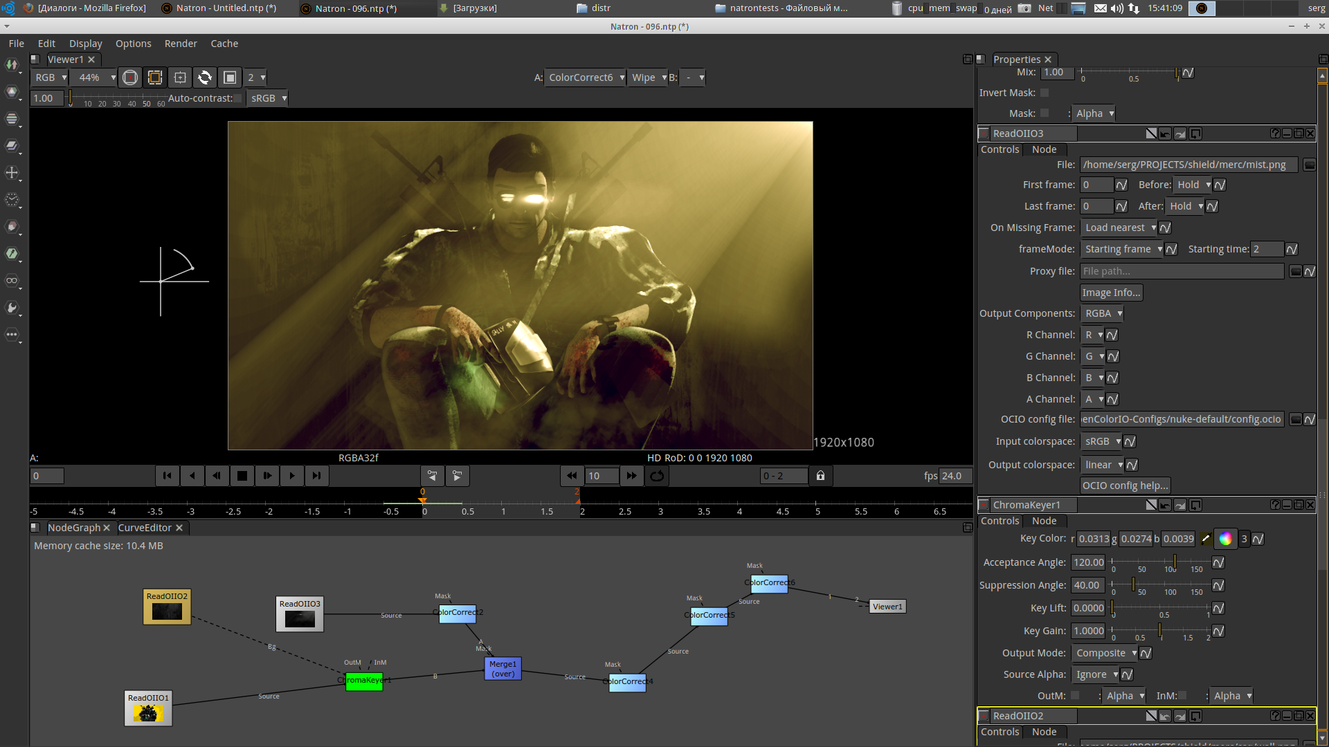Open the Time nodes clock icon
This screenshot has height=747, width=1329.
12,200
